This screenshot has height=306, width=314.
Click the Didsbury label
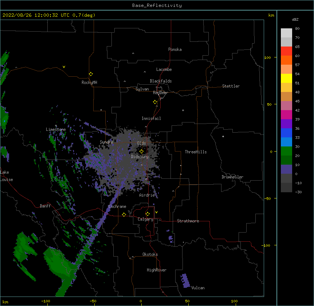140,157
